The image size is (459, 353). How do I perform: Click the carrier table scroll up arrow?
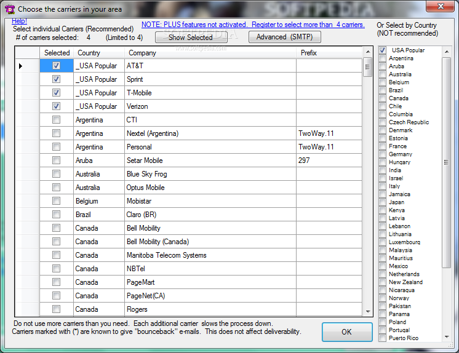tap(368, 52)
